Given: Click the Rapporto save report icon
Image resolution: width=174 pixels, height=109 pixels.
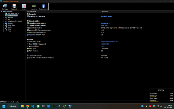Looking at the screenshot, I should (14, 7).
